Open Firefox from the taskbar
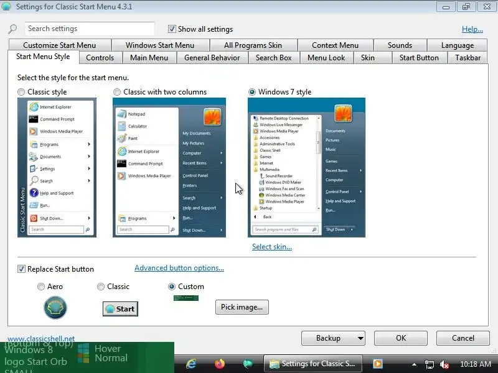The height and width of the screenshot is (373, 498). [x=220, y=364]
